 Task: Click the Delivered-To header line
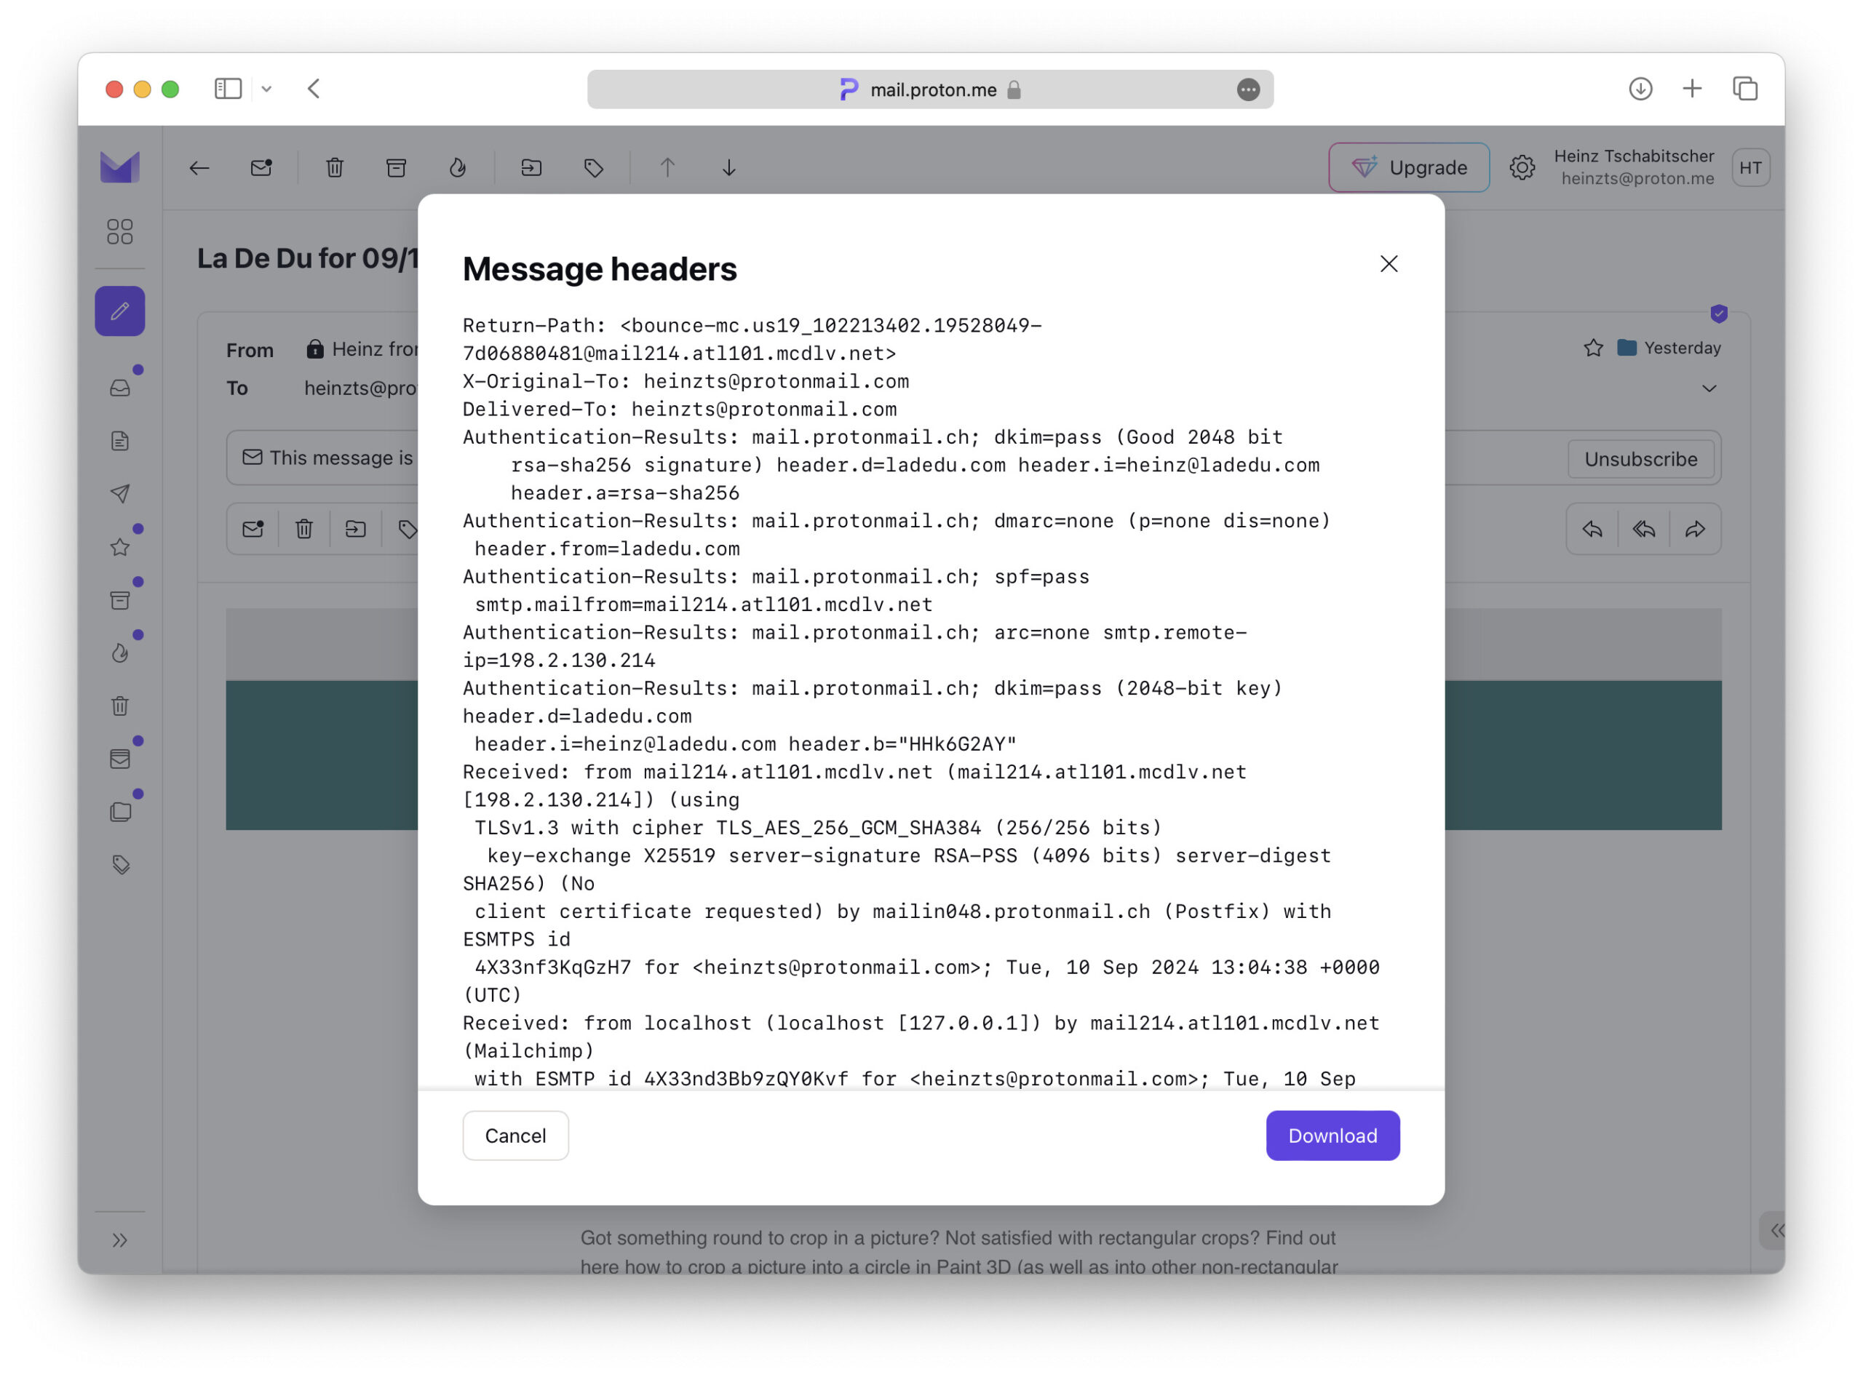[x=680, y=410]
